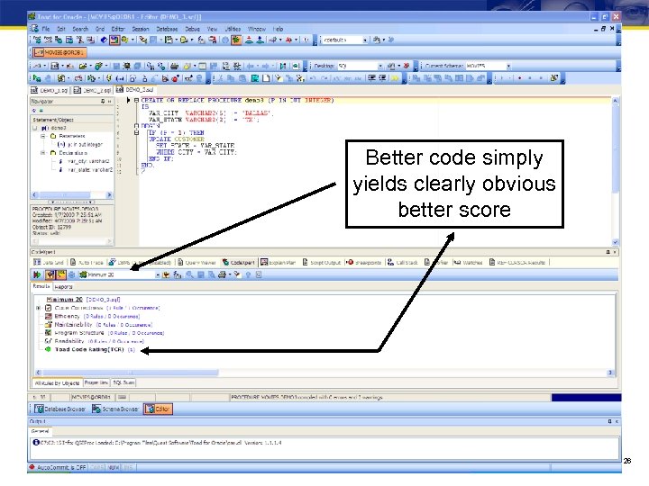Screen dimensions: 649x486
Task: Switch to the DEMO_2.sql editor tab
Action: (93, 90)
